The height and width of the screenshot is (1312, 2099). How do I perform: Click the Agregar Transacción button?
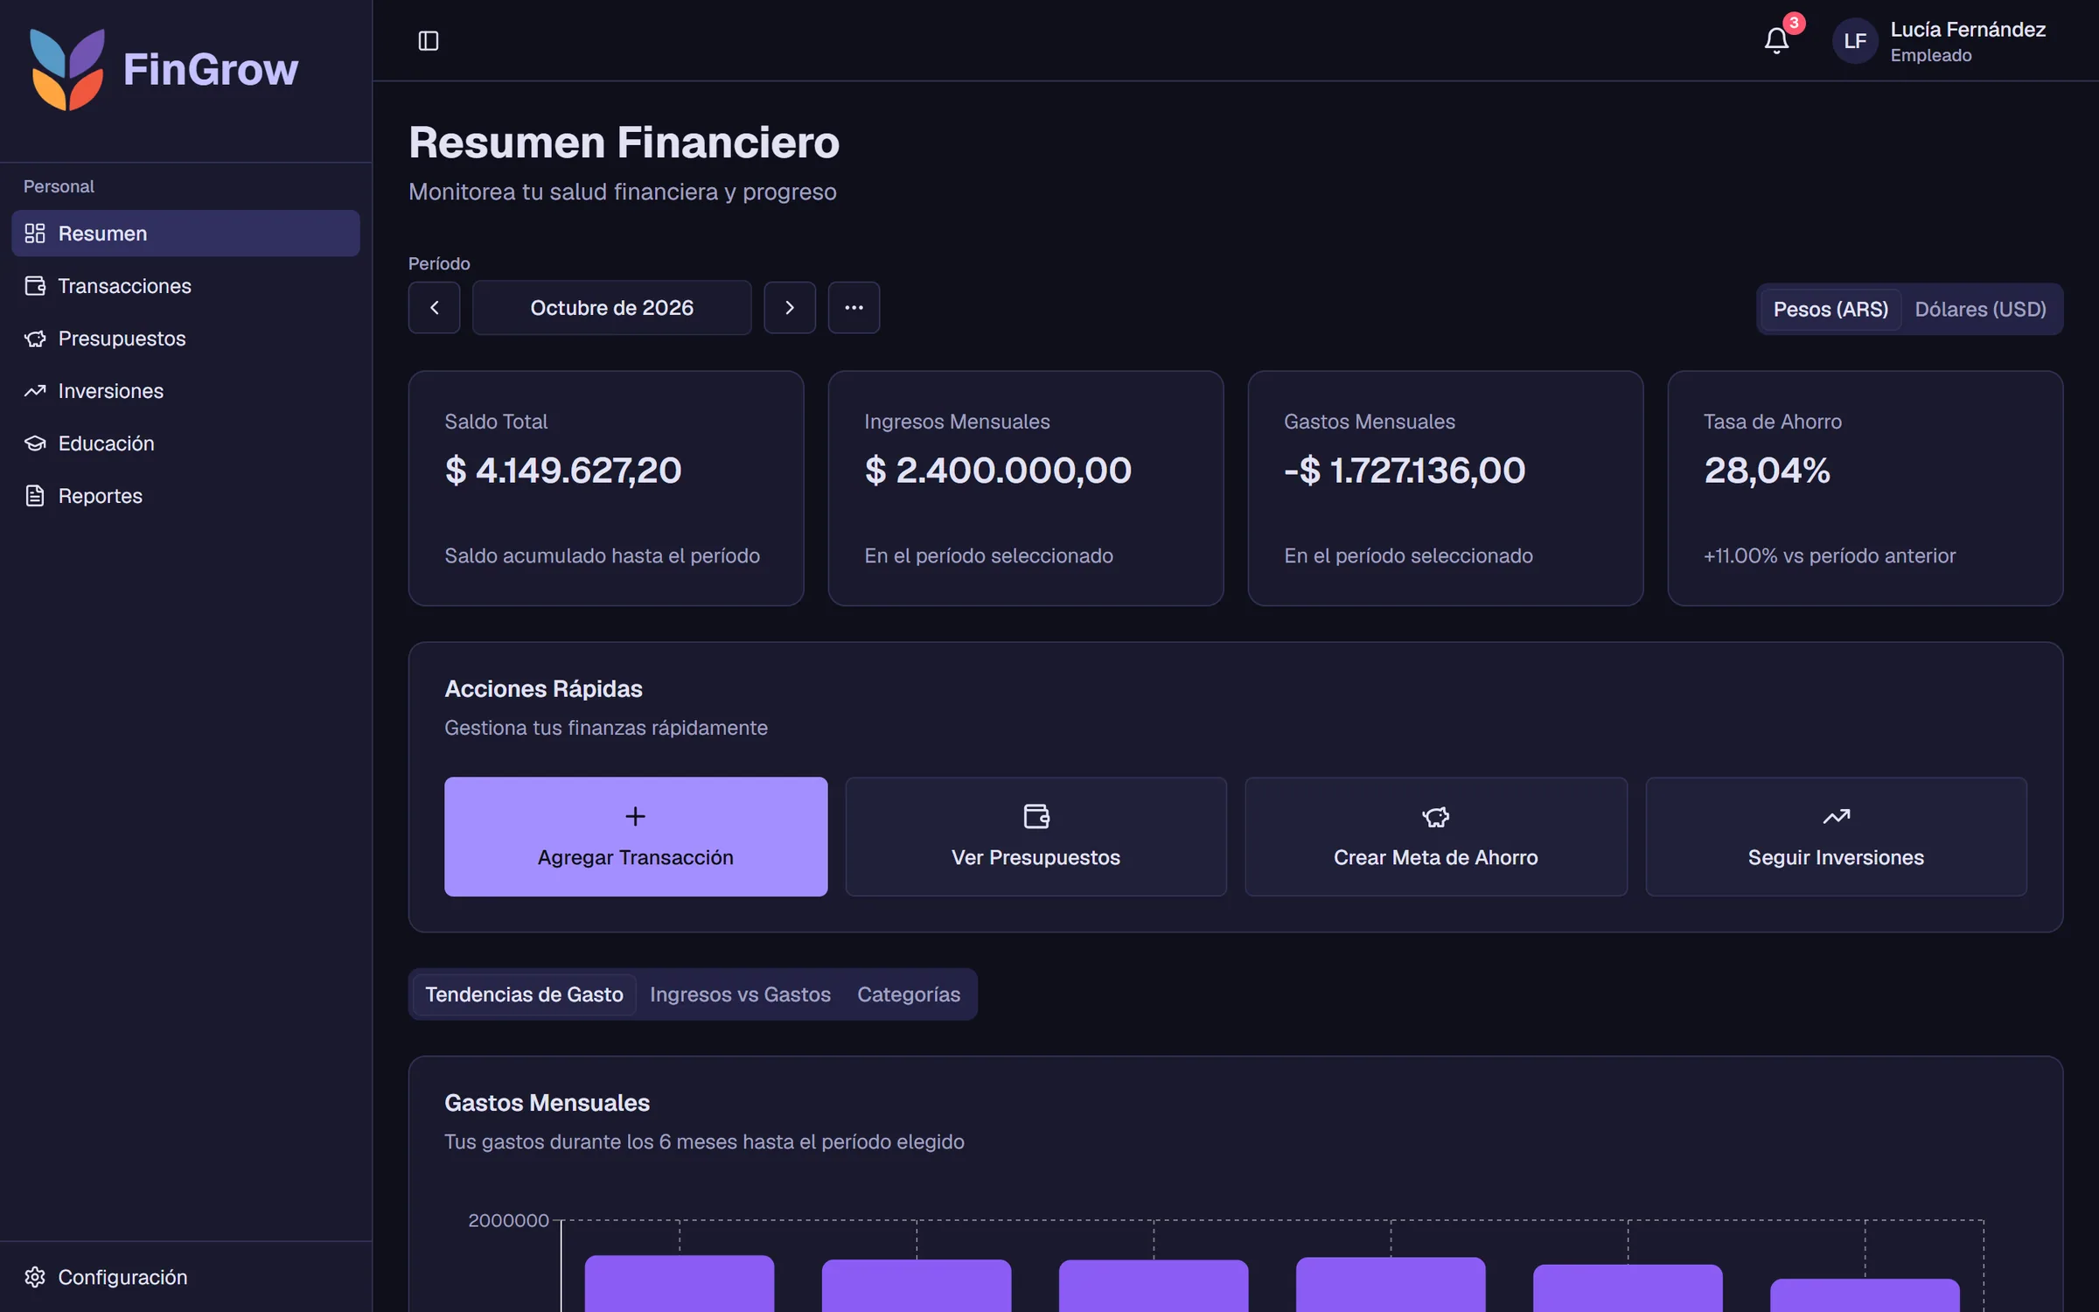[x=636, y=836]
